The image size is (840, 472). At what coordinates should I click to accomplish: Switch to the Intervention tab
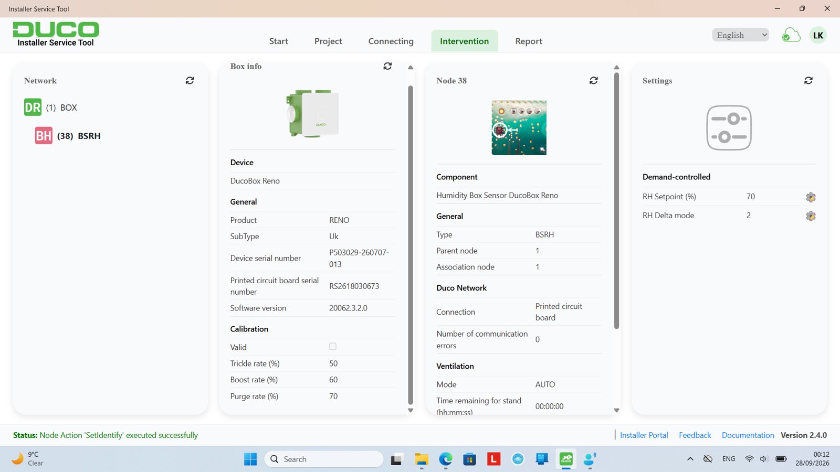(x=465, y=41)
